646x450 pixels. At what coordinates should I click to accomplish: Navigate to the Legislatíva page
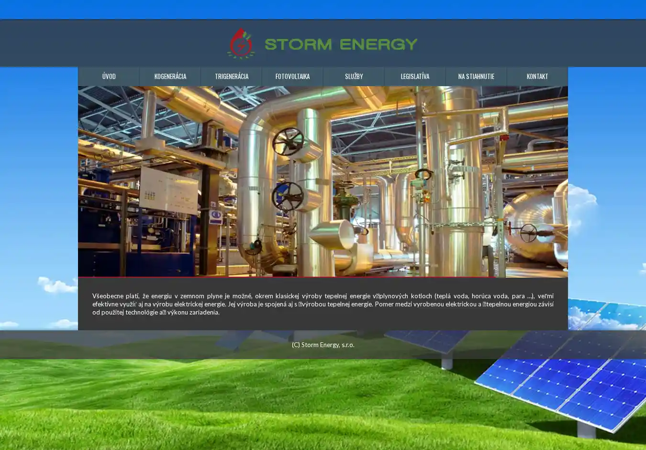click(415, 77)
